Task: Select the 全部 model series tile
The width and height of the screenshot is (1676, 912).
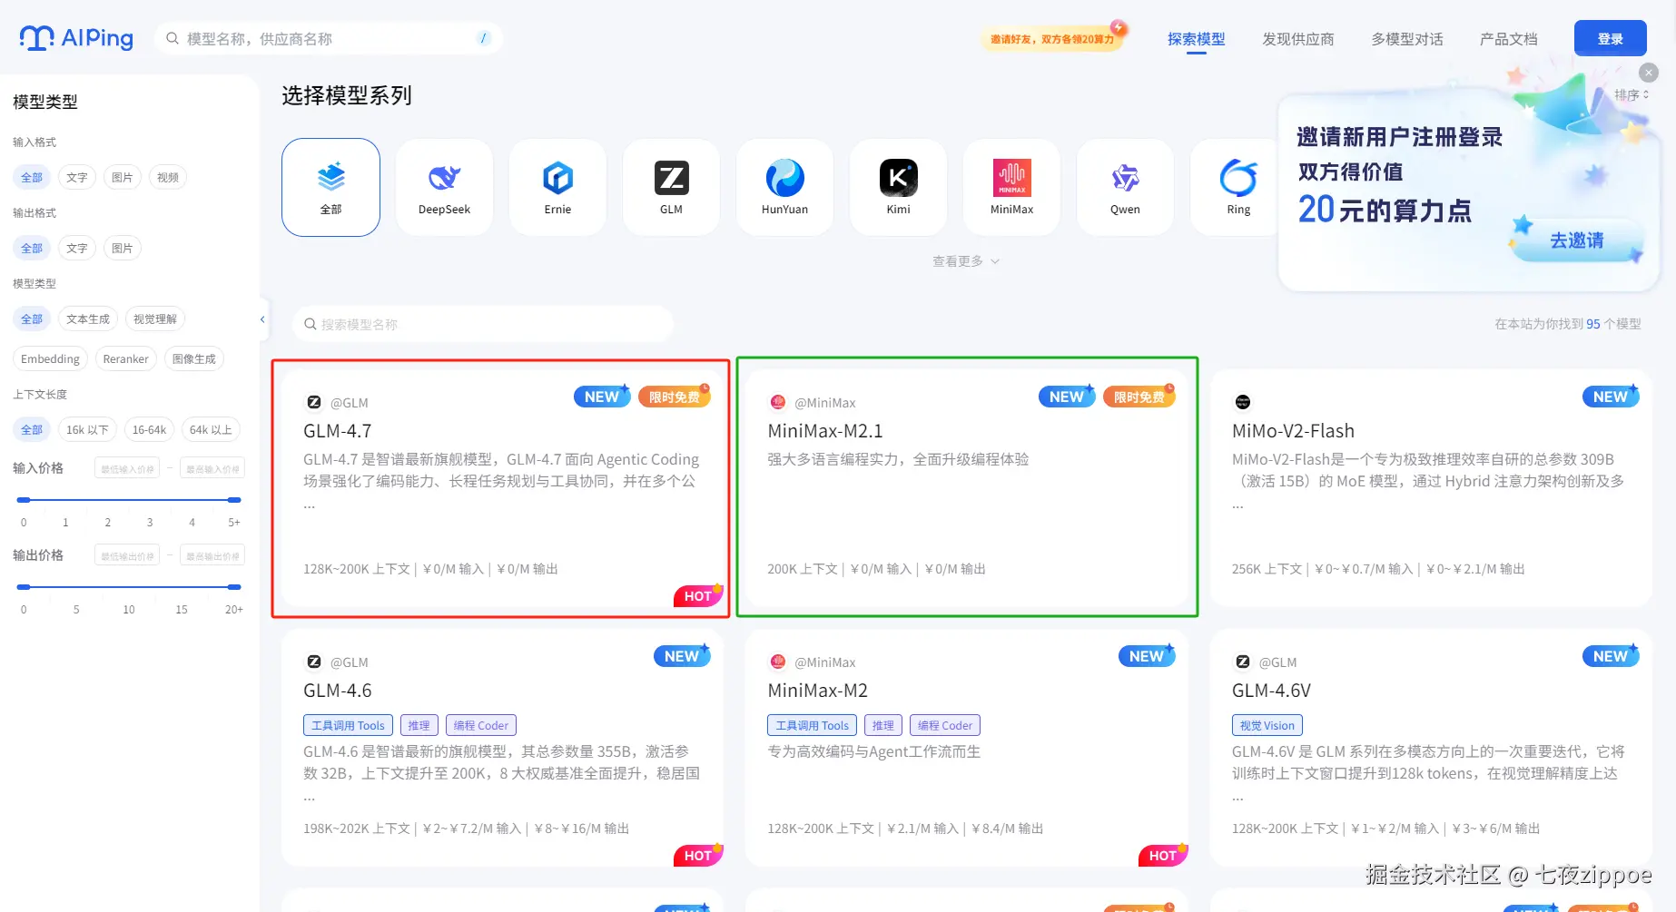Action: point(331,187)
